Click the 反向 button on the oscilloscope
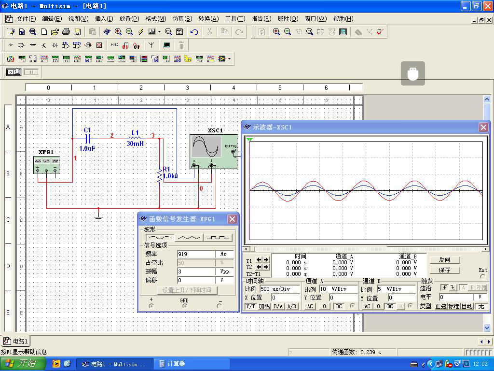The width and height of the screenshot is (494, 371). [x=444, y=260]
